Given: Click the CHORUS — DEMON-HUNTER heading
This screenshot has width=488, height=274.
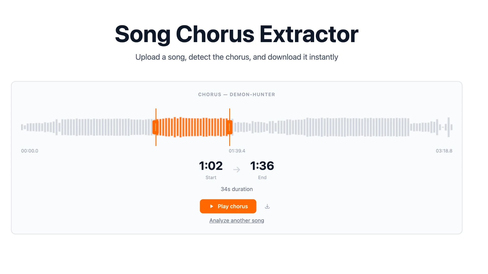Looking at the screenshot, I should click(236, 94).
